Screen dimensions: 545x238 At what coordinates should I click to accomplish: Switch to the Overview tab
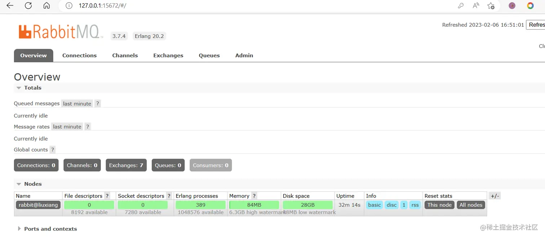point(34,56)
